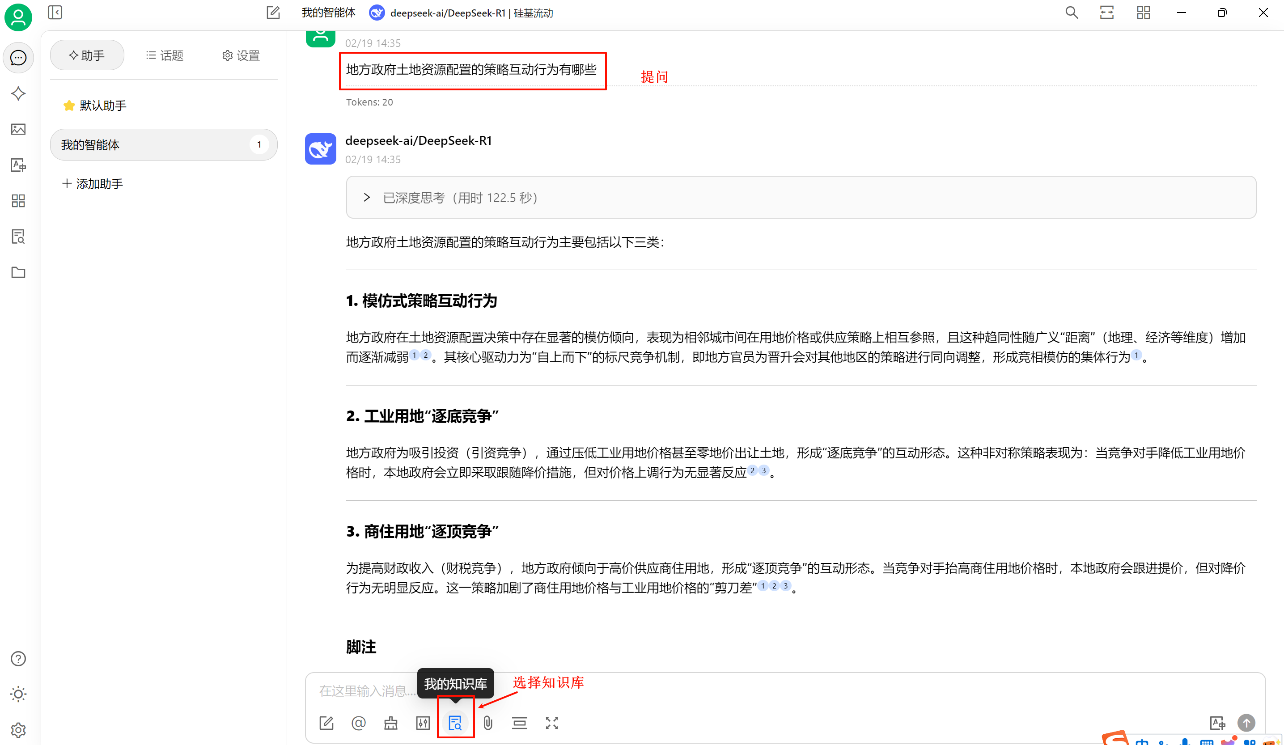Click the @ mention model icon
Viewport: 1284px width, 745px height.
pos(358,723)
